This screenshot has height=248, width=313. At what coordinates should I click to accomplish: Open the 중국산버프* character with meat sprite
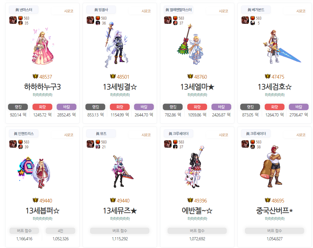tap(272, 166)
